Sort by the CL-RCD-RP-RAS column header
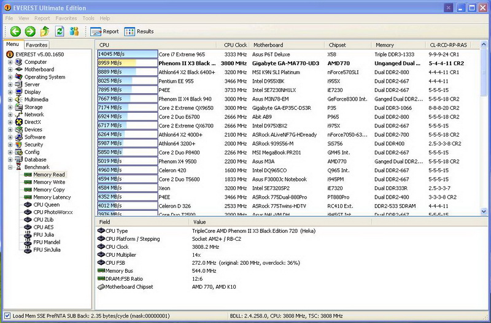Viewport: 491px width, 323px height. [448, 45]
